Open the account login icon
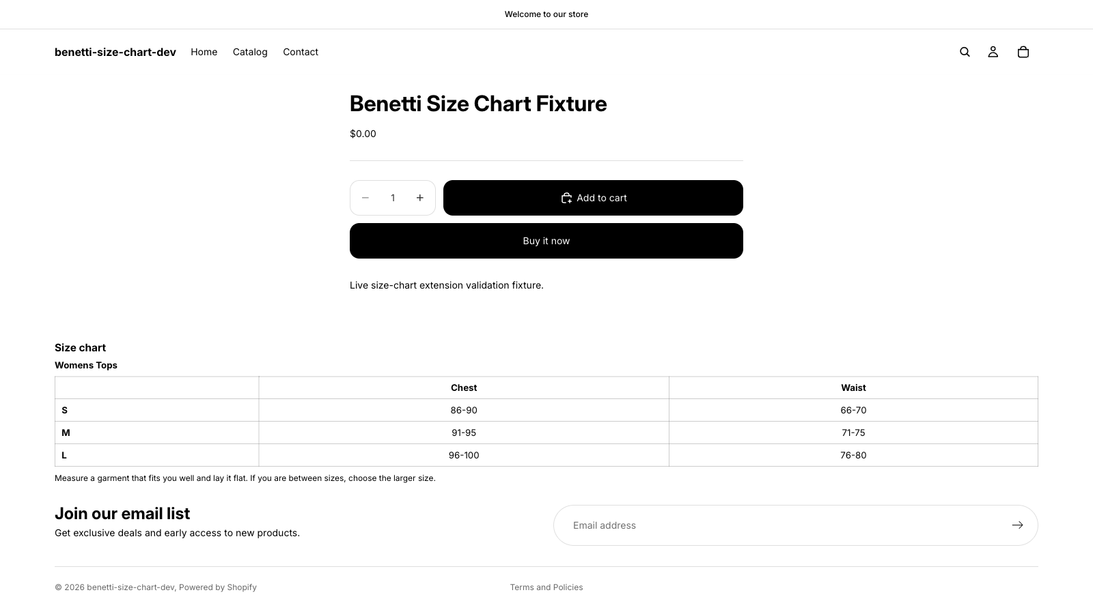Image resolution: width=1093 pixels, height=614 pixels. click(993, 52)
